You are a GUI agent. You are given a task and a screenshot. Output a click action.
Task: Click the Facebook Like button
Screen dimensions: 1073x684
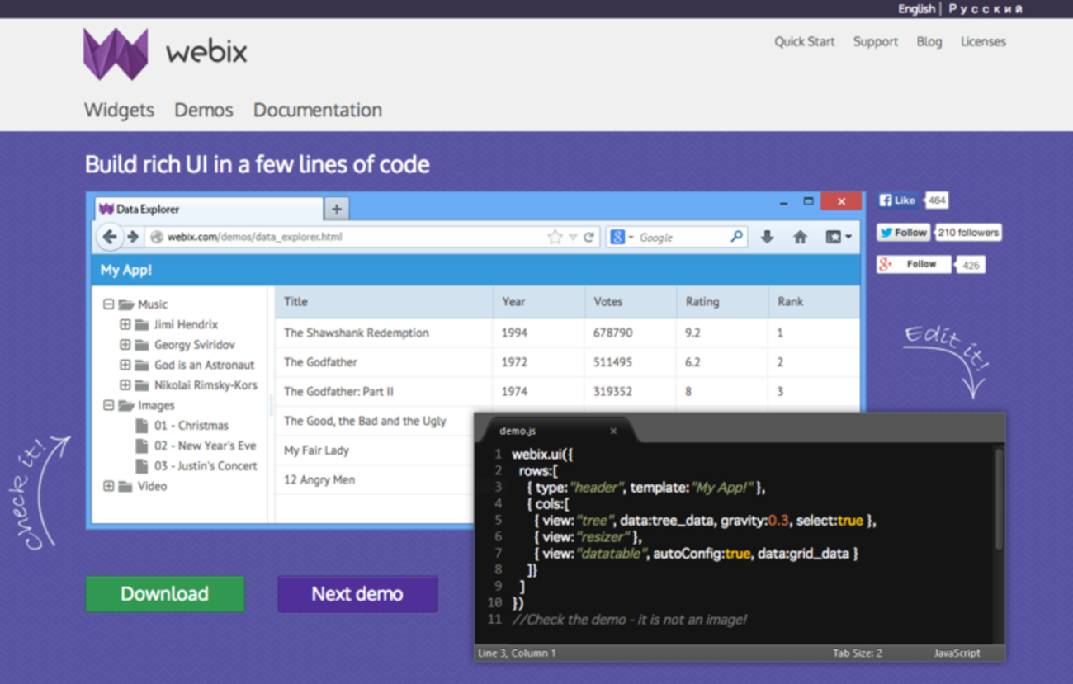pos(898,200)
